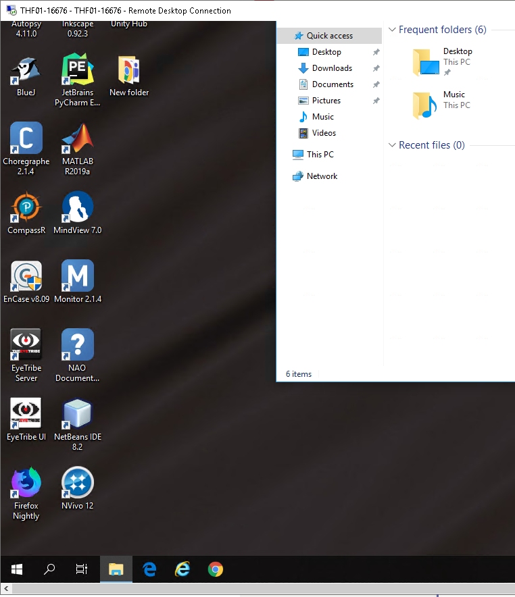Open NAO Documentation shortcut
Image resolution: width=515 pixels, height=597 pixels.
pos(77,355)
